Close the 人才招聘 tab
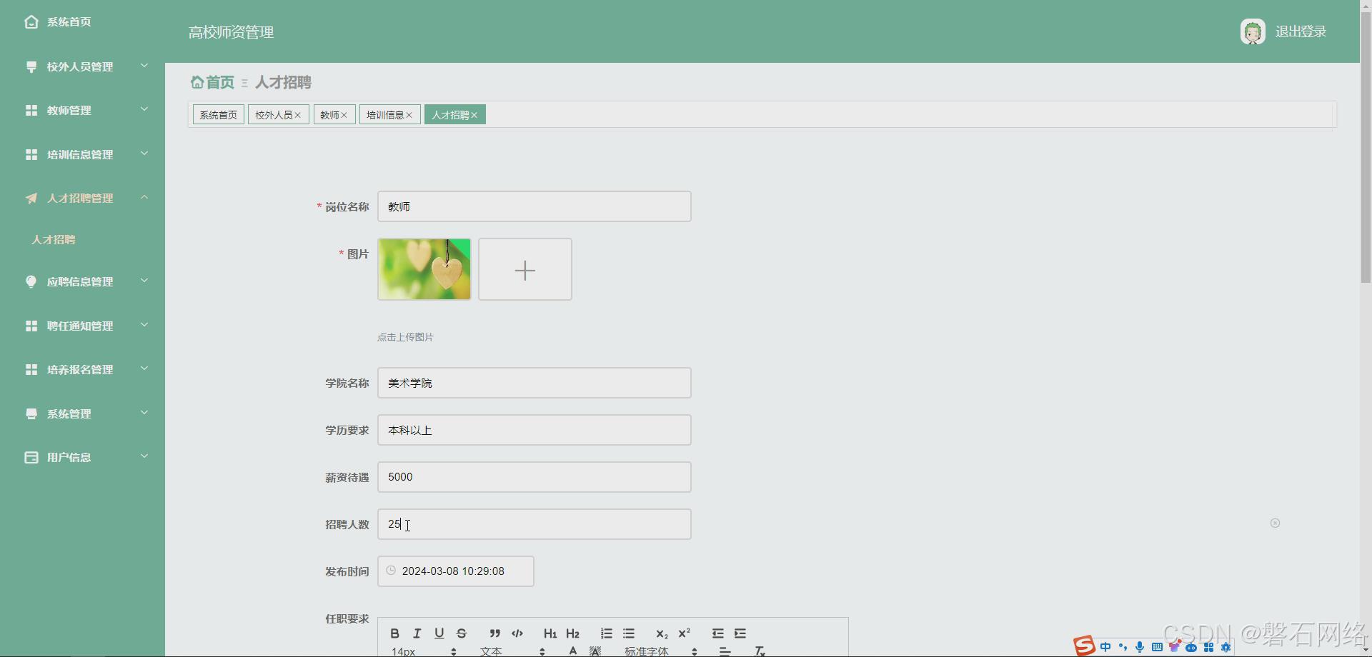 click(474, 115)
